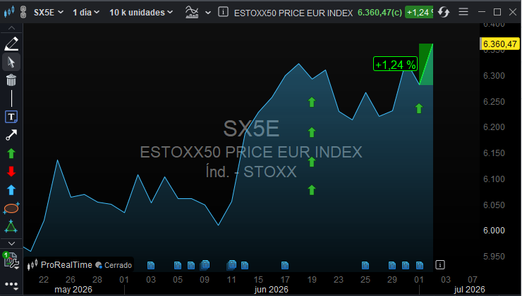This screenshot has width=522, height=296.
Task: Click the yellow 6.360,47 price label
Action: coord(499,44)
